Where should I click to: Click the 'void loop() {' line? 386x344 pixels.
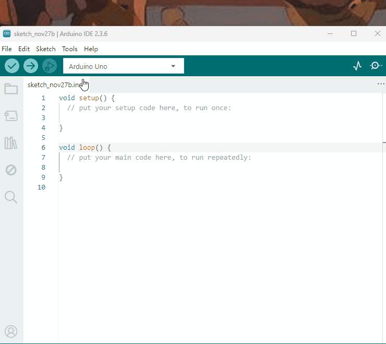85,148
